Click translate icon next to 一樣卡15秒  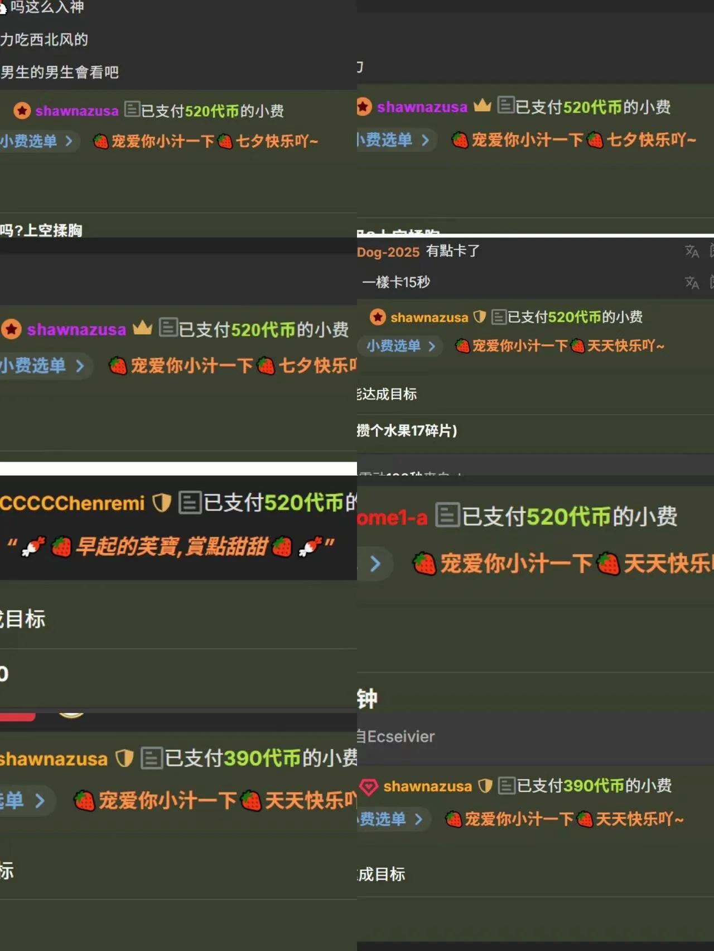[x=692, y=283]
